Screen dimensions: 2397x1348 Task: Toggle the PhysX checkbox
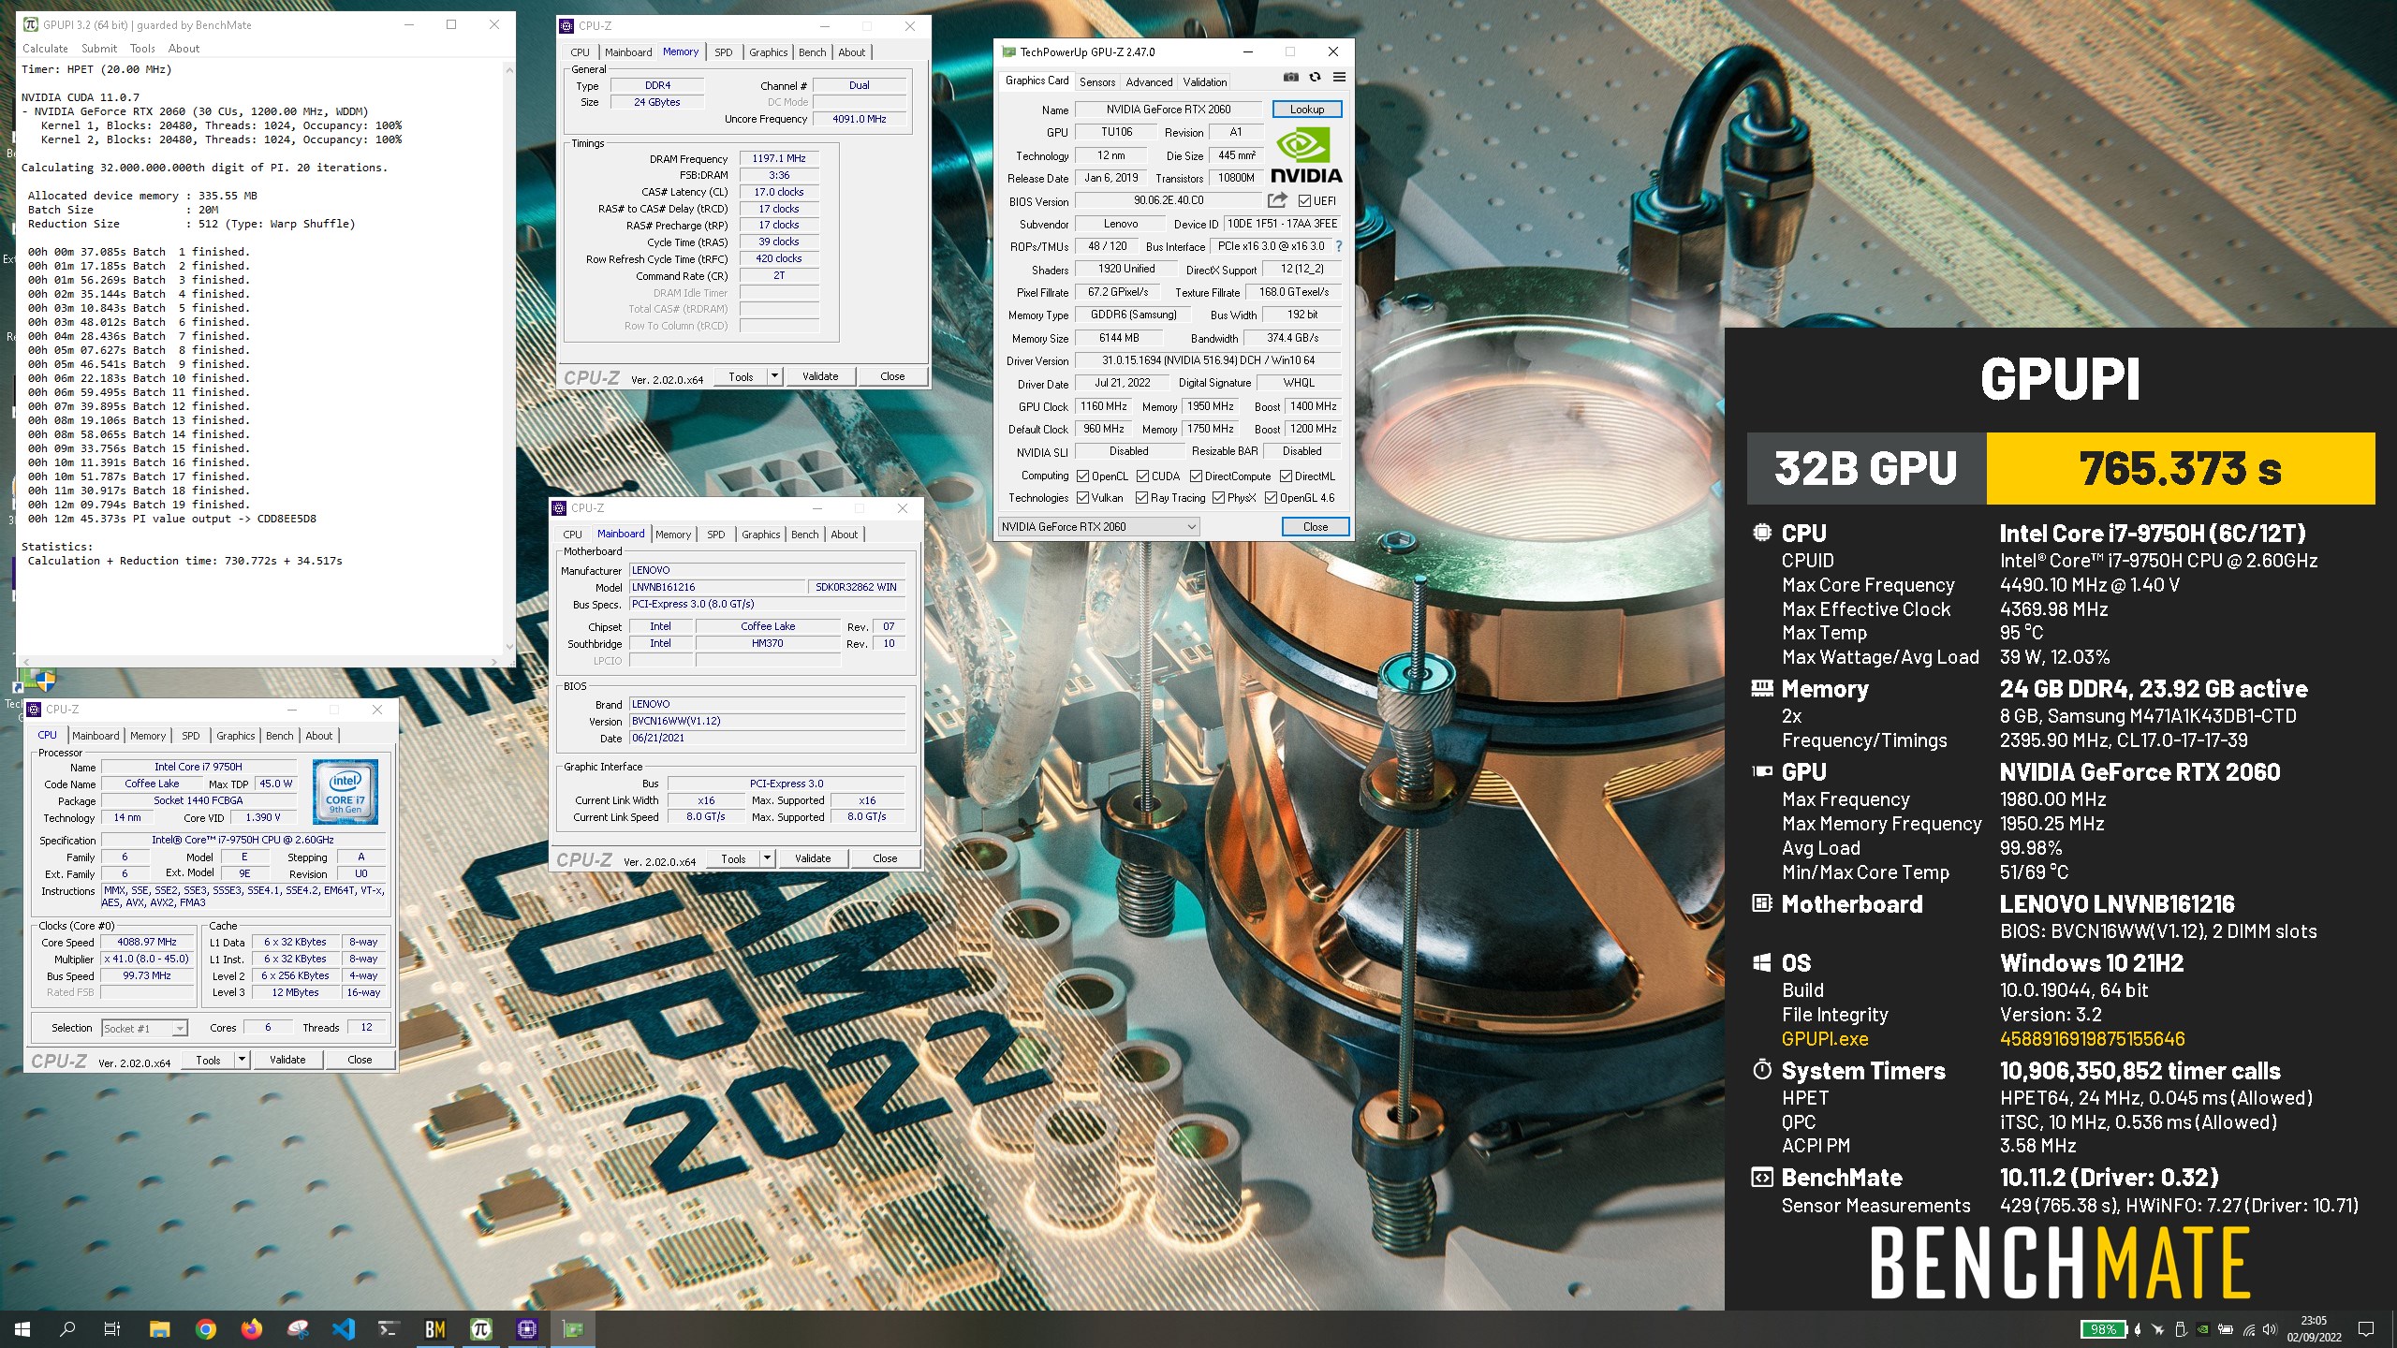click(x=1218, y=498)
